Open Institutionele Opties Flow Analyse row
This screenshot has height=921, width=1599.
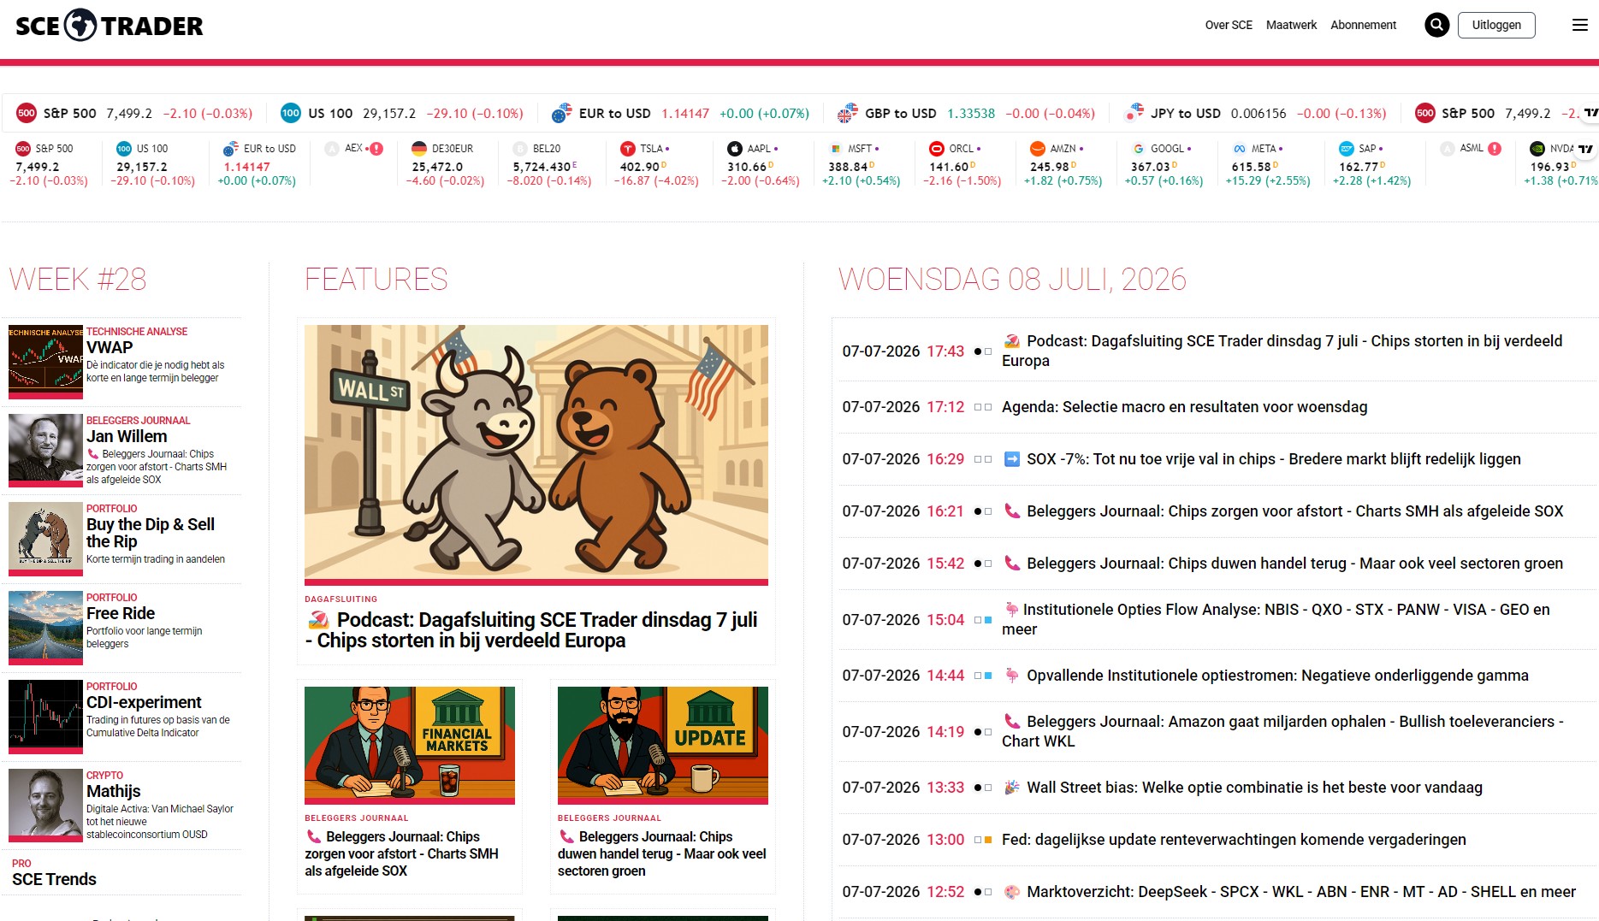point(1276,619)
